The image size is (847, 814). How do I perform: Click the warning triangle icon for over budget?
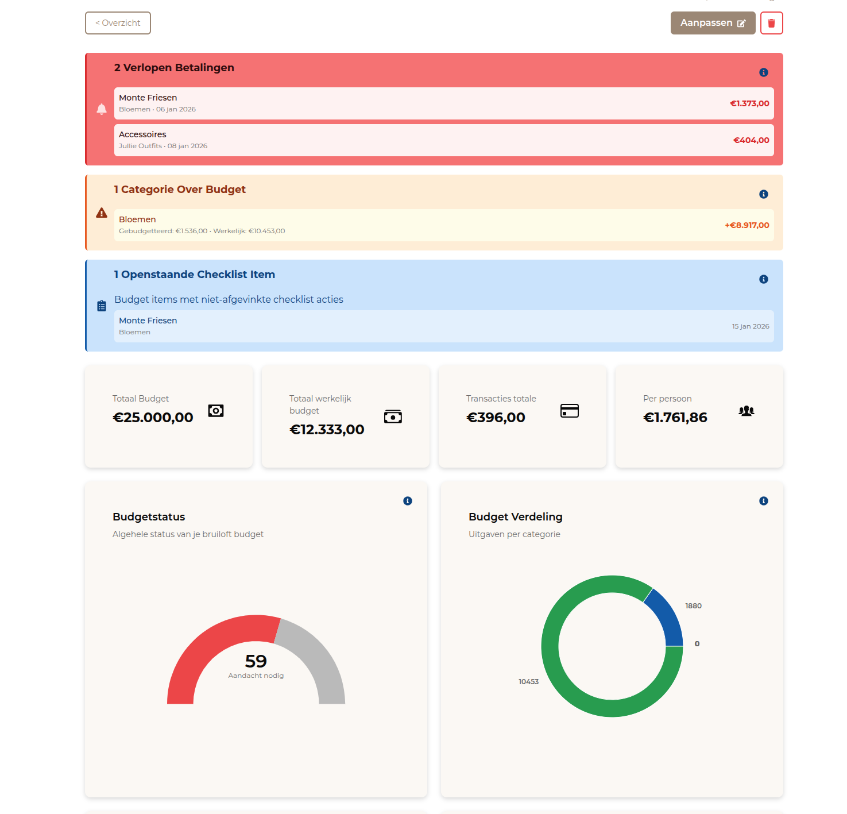(102, 213)
